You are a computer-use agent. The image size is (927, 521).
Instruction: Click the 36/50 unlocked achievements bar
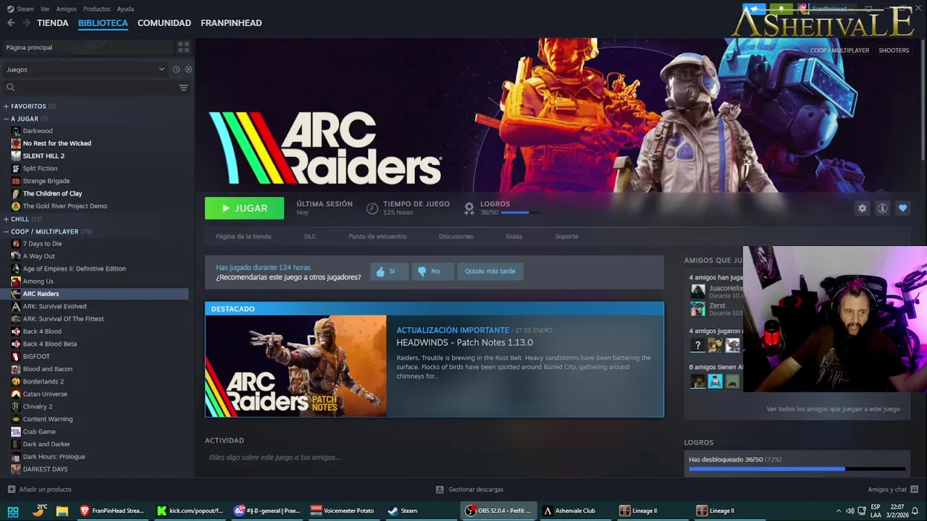[x=797, y=469]
